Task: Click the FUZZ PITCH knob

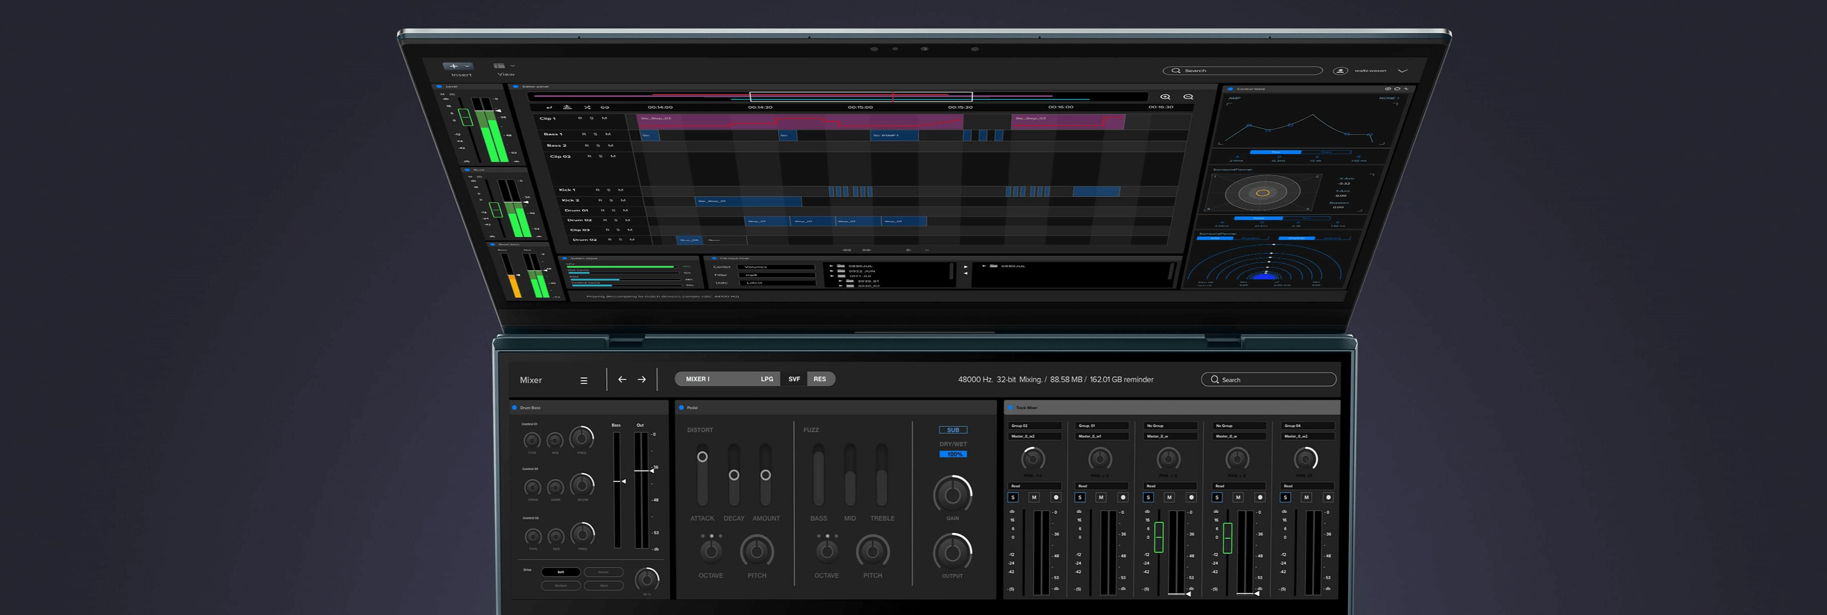Action: tap(872, 551)
